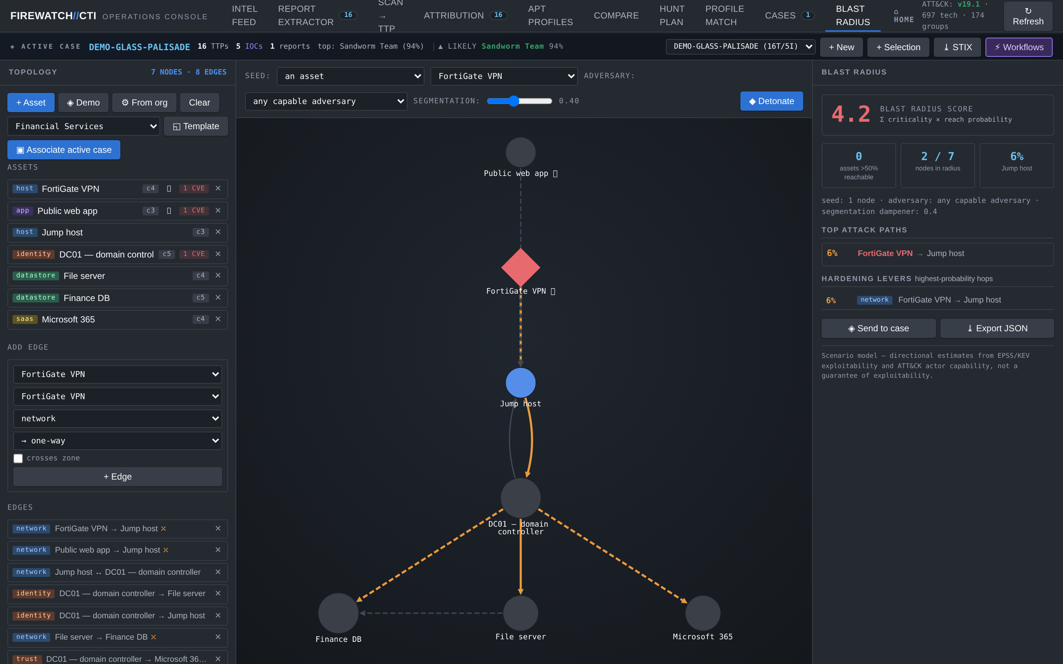
Task: Delete network edge Jump host to DC01
Action: pyautogui.click(x=218, y=572)
